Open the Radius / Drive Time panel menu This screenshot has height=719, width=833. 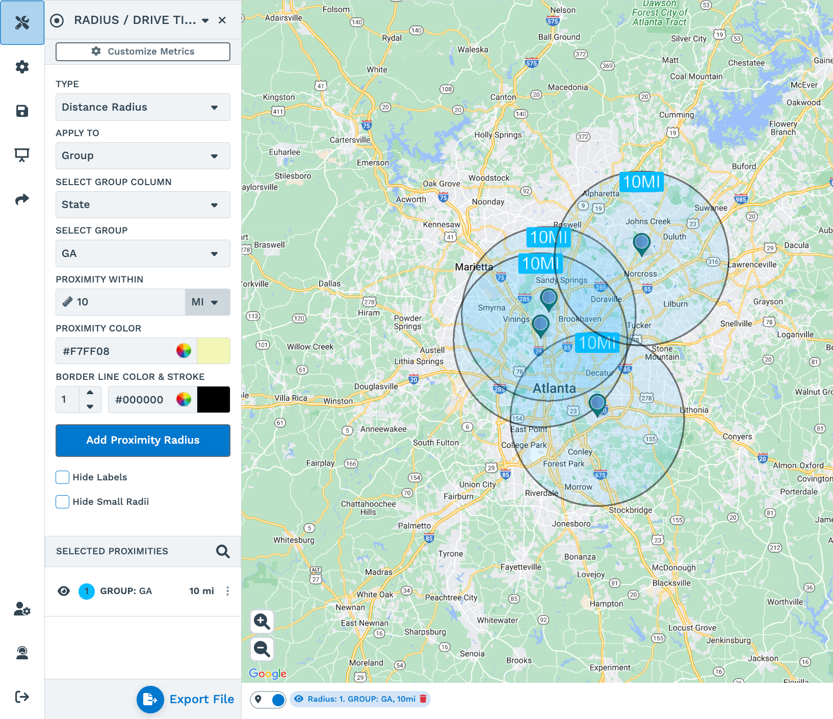[x=205, y=20]
